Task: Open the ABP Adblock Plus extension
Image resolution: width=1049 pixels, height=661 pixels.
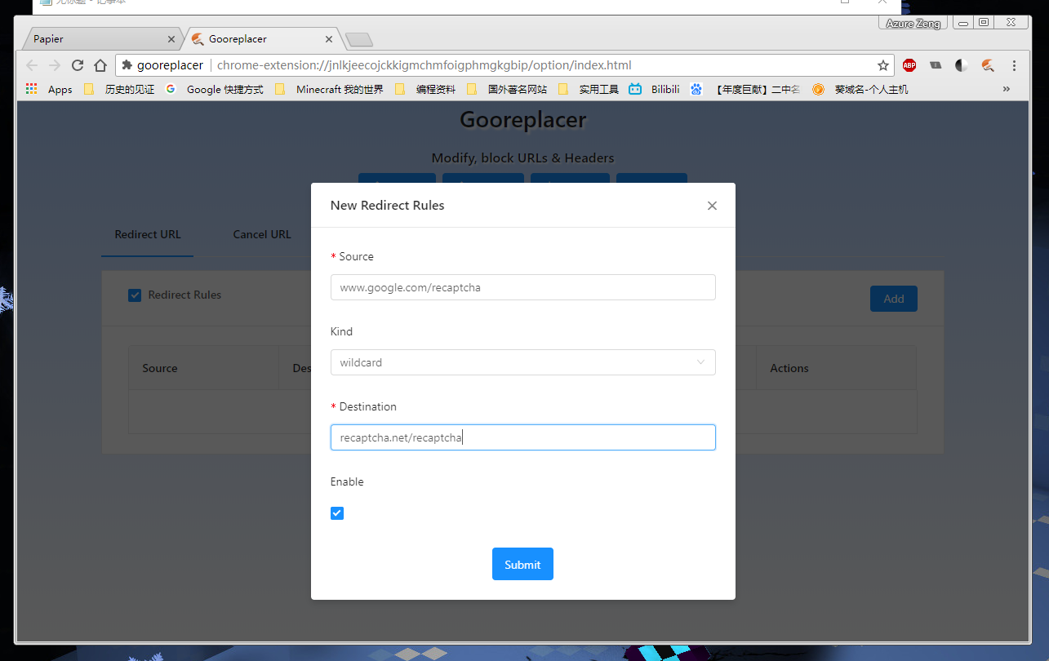Action: (909, 65)
